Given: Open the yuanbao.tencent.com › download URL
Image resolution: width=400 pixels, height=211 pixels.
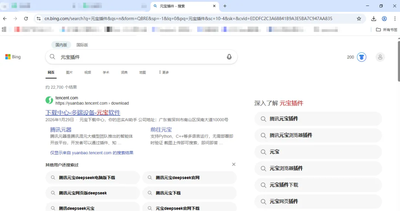Looking at the screenshot, I should click(92, 103).
